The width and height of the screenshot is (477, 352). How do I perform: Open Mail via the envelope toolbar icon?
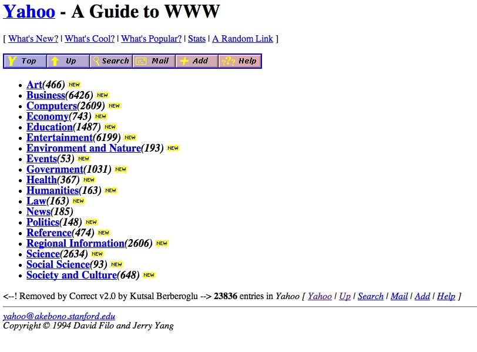point(153,61)
